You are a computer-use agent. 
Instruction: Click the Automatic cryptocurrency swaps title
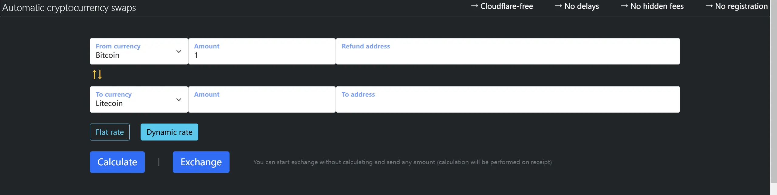tap(69, 8)
